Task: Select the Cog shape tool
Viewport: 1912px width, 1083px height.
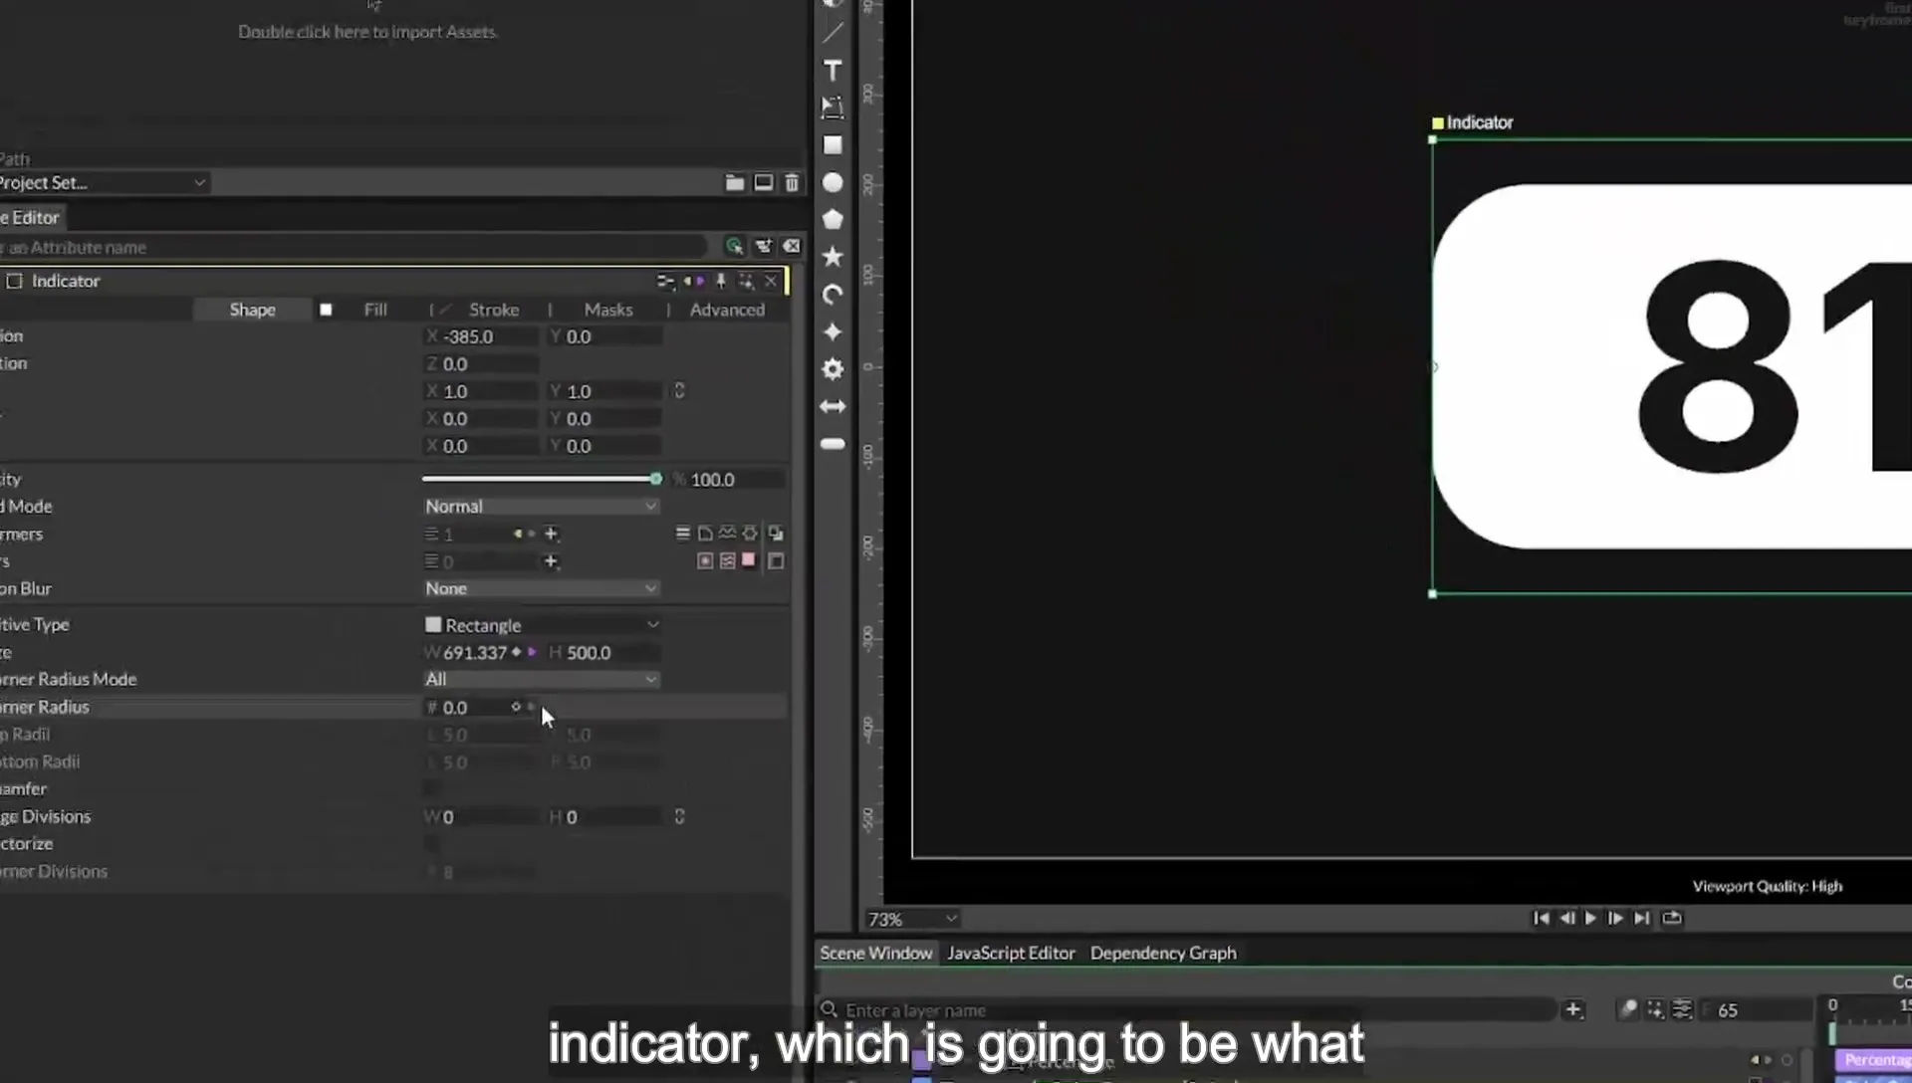Action: (833, 369)
